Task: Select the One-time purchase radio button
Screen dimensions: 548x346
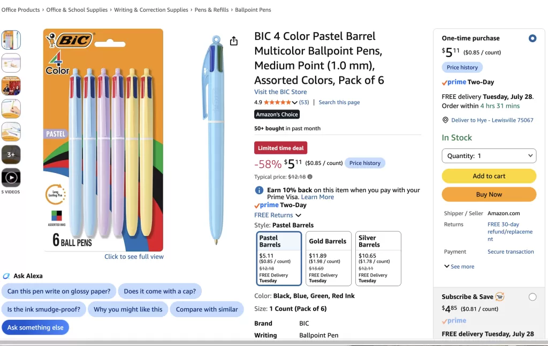Action: [x=532, y=38]
